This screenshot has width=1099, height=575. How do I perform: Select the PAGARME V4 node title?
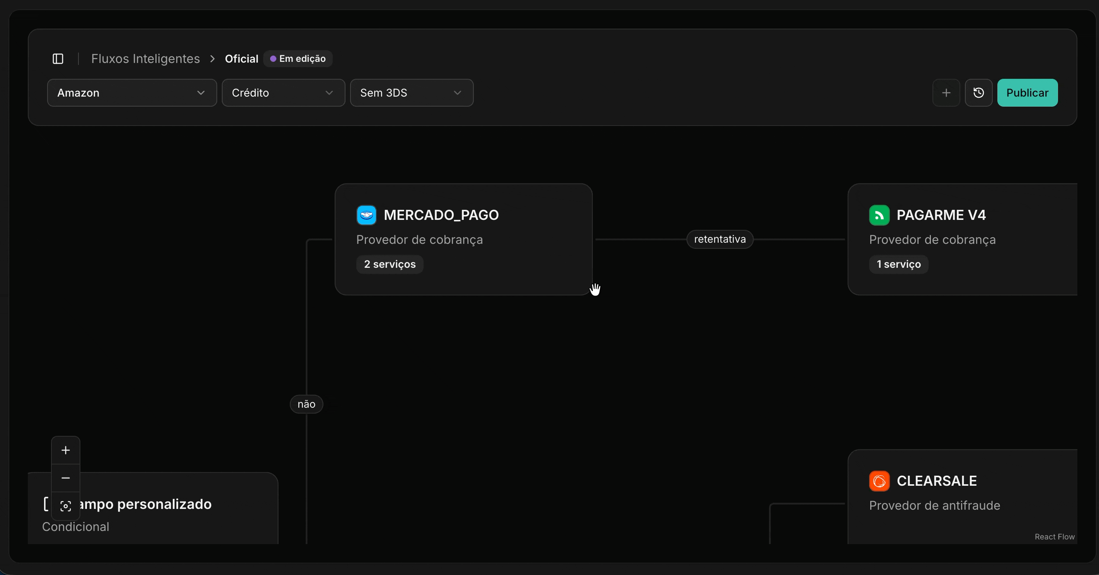tap(941, 215)
